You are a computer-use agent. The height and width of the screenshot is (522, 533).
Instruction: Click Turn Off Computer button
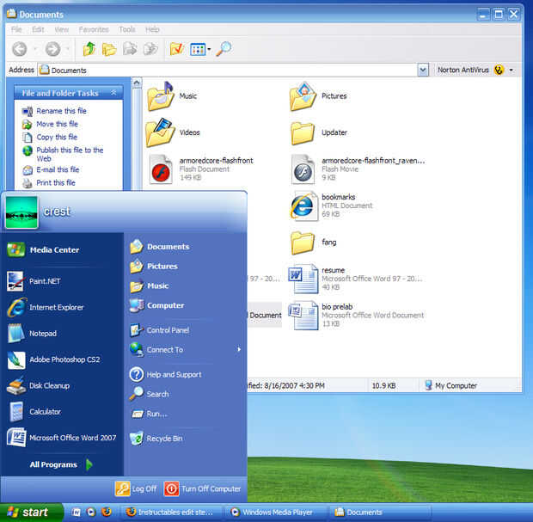pyautogui.click(x=203, y=489)
